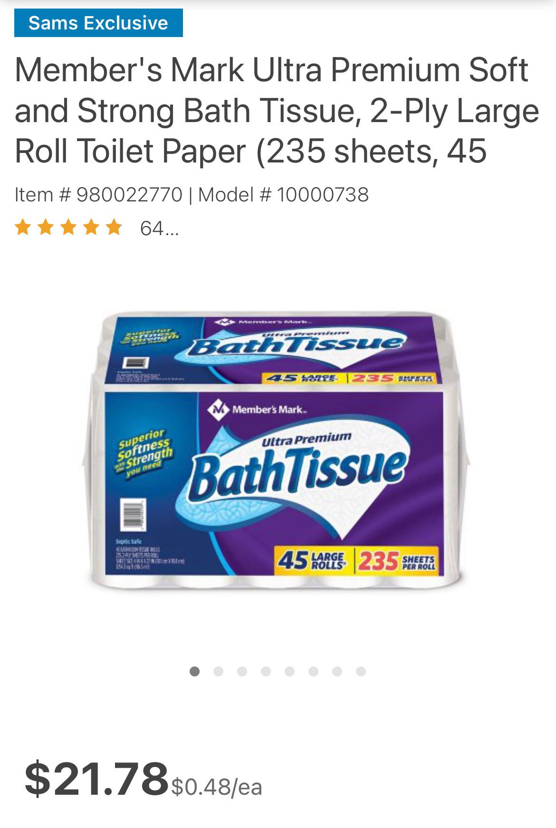Go to the last carousel dot

point(361,671)
